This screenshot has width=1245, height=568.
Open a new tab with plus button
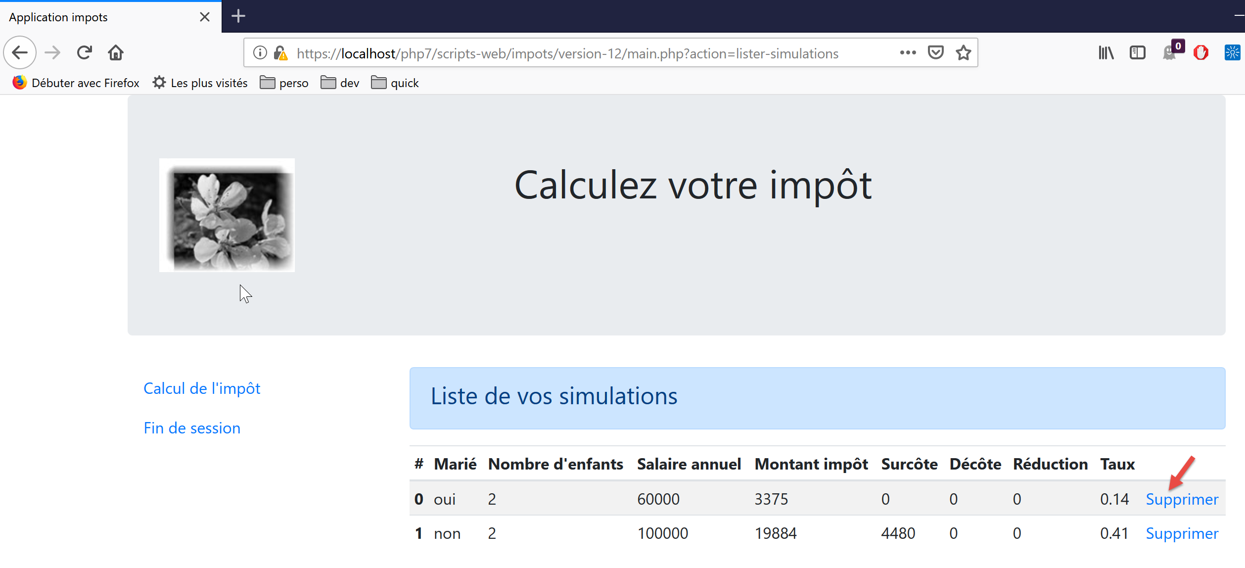click(238, 16)
